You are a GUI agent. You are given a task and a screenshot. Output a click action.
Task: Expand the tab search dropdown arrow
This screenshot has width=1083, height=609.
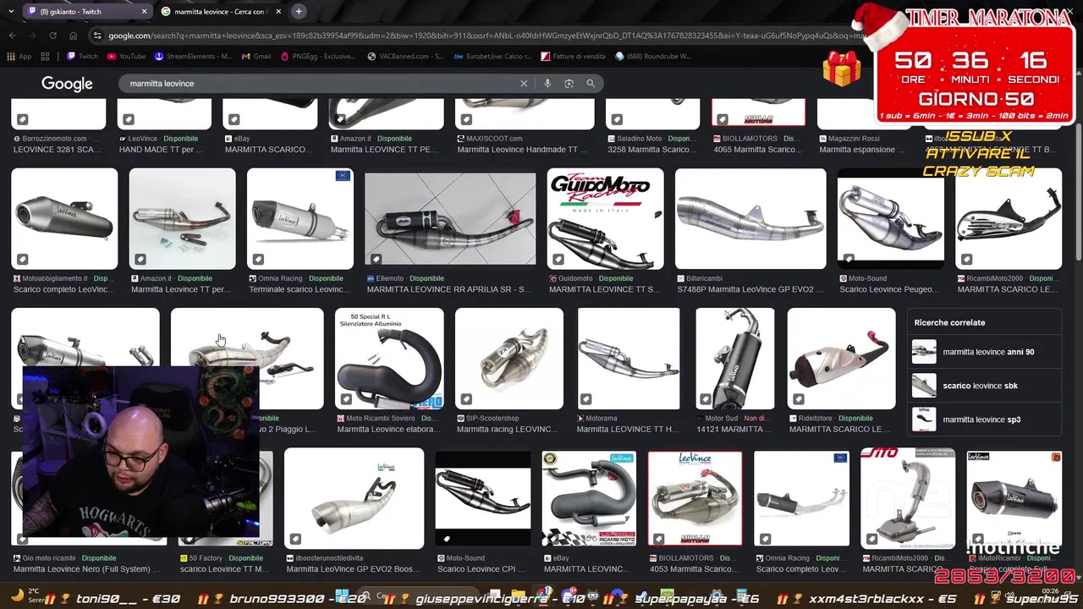[x=10, y=12]
